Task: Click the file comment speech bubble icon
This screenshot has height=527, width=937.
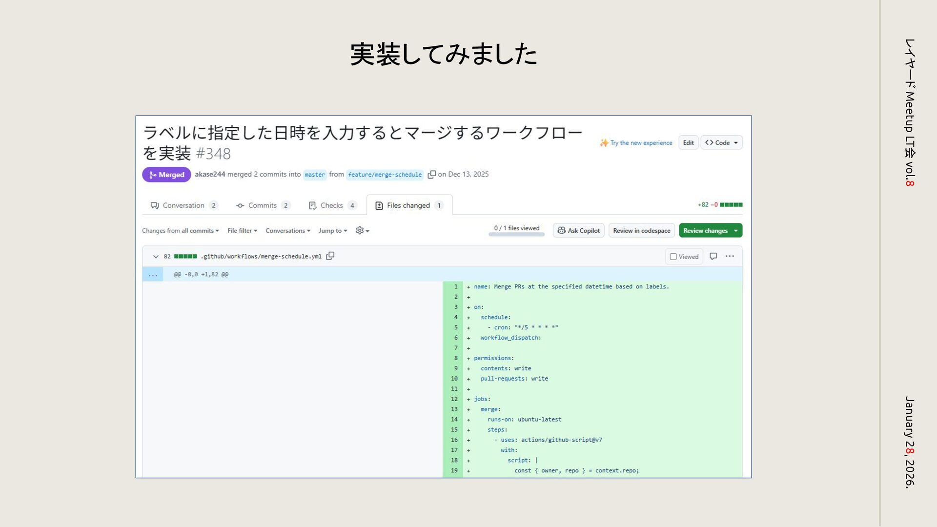Action: pyautogui.click(x=713, y=256)
